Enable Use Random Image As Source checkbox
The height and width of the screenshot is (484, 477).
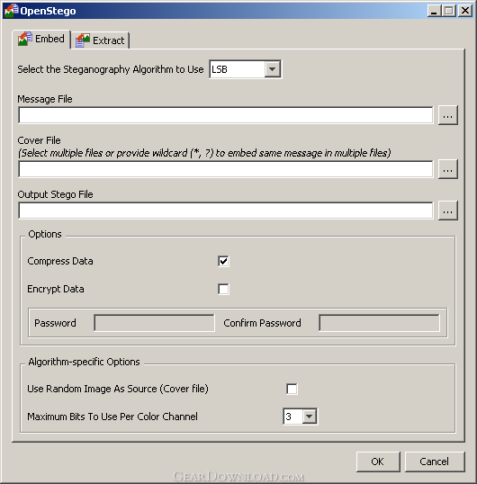click(x=292, y=389)
